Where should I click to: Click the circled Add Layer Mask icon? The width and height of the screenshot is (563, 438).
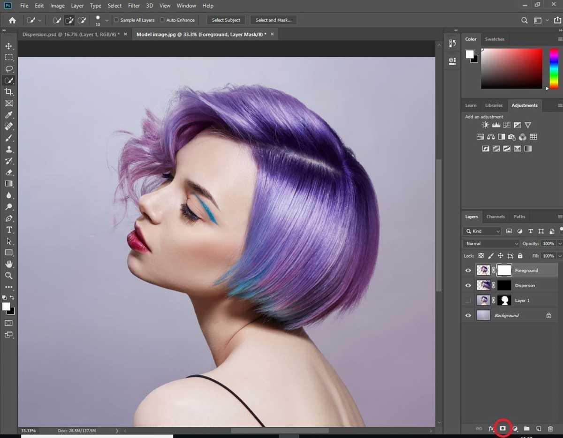point(502,428)
